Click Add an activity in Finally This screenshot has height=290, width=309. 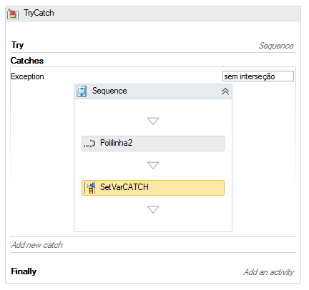pos(268,272)
